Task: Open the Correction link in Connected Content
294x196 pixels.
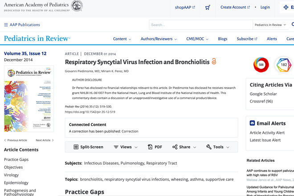Action: pyautogui.click(x=130, y=131)
